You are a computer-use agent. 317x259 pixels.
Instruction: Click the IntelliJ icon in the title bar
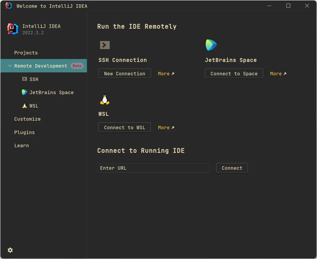pos(9,6)
